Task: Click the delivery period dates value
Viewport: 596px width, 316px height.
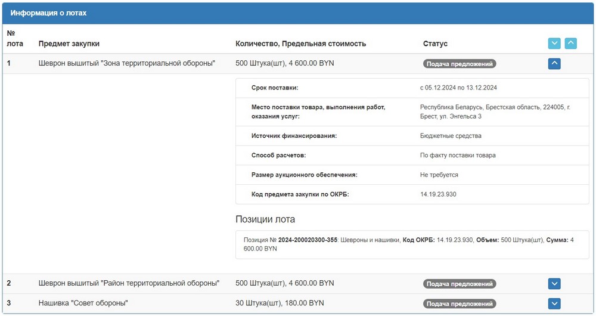Action: point(458,88)
